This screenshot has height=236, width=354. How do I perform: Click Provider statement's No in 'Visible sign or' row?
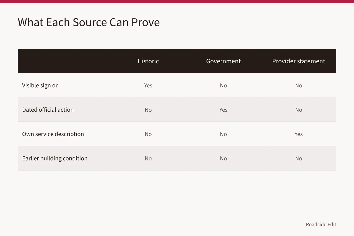tap(299, 85)
